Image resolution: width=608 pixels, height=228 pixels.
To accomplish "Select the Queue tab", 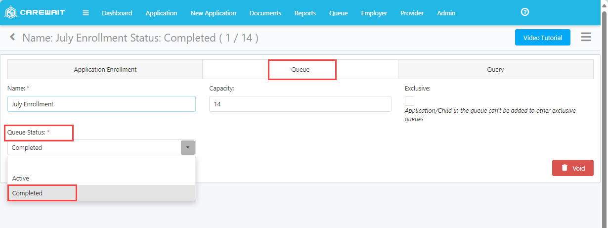I will 301,70.
